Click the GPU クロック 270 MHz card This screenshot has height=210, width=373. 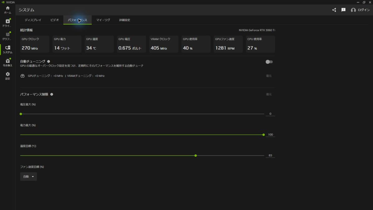coord(35,44)
